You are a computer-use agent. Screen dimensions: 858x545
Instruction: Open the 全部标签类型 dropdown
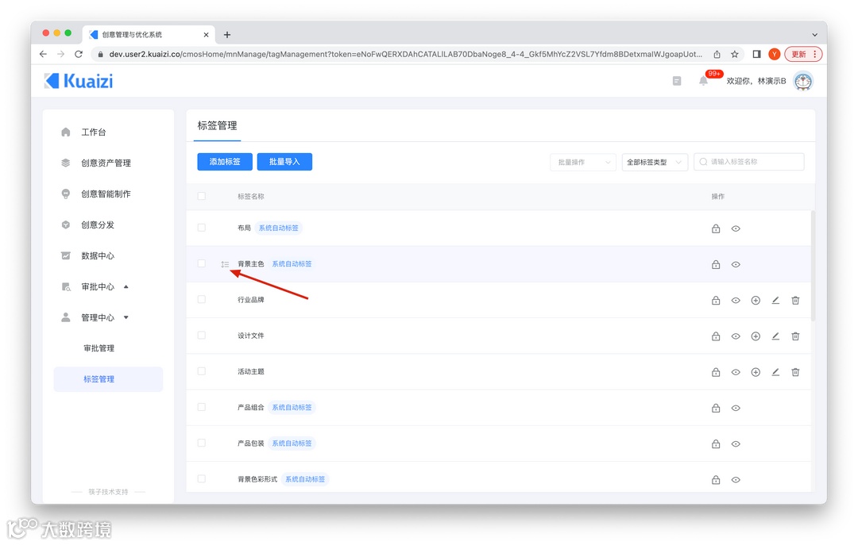click(655, 162)
